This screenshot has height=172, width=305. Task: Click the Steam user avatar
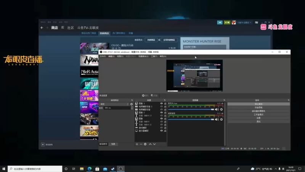tap(234, 23)
